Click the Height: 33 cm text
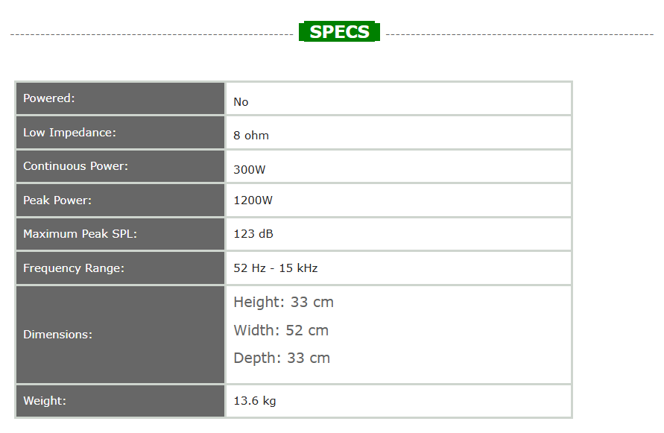 (283, 303)
